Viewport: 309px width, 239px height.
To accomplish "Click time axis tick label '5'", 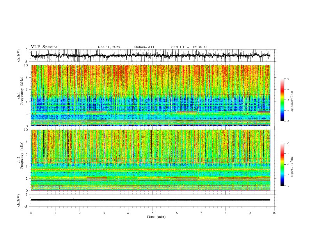I will coord(153,213).
